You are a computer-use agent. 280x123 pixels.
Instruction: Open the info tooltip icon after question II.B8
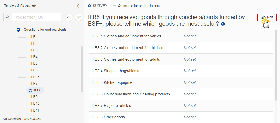[x=223, y=24]
